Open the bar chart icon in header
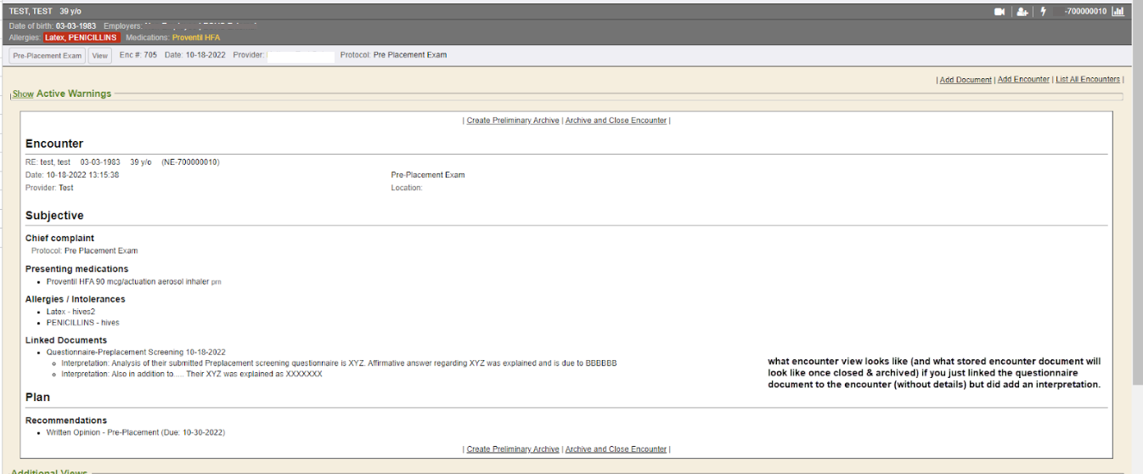The image size is (1143, 474). pos(1118,12)
